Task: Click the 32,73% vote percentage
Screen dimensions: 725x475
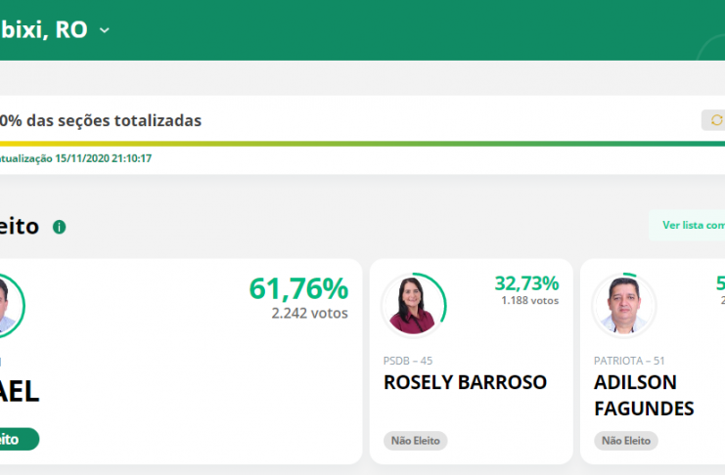Action: 526,283
